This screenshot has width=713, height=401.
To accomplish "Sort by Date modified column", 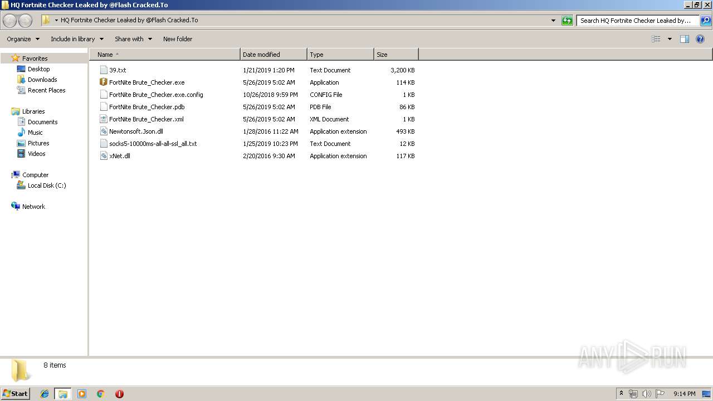I will pos(274,55).
